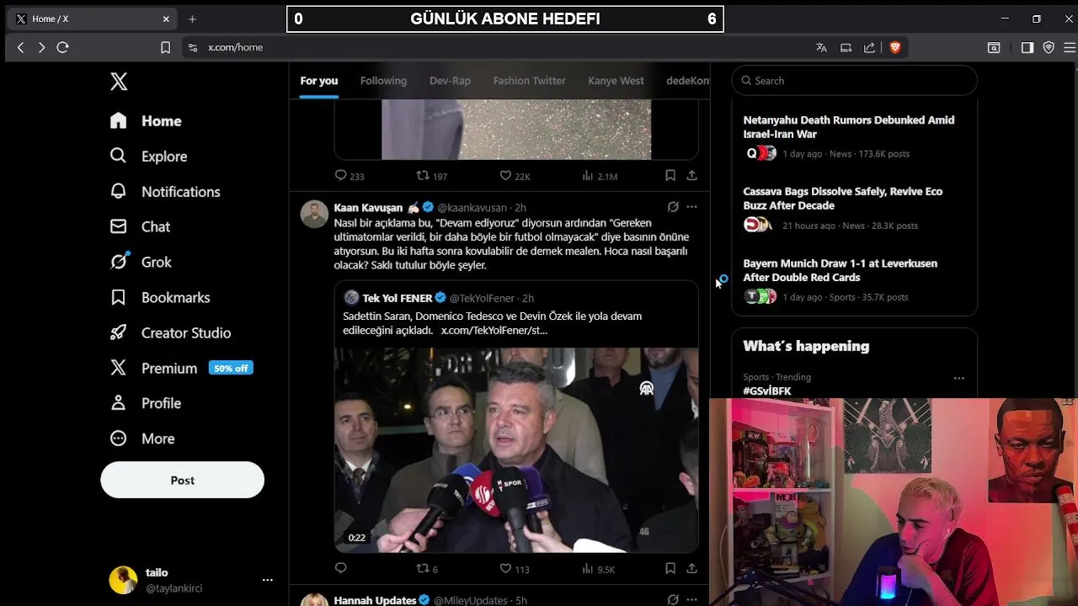This screenshot has height=606, width=1078.
Task: Open the browser translate page icon
Action: (821, 48)
